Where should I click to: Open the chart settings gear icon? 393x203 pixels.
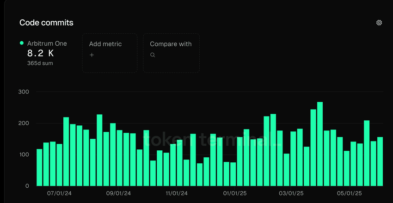click(x=379, y=23)
